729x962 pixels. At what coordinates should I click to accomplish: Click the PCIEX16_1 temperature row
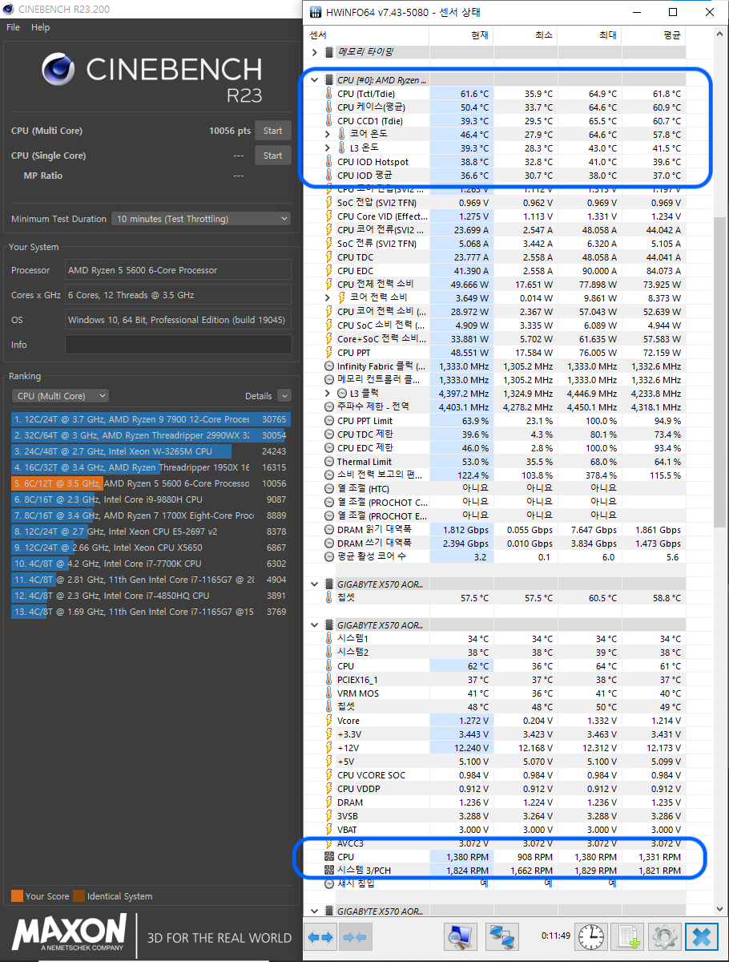(495, 680)
